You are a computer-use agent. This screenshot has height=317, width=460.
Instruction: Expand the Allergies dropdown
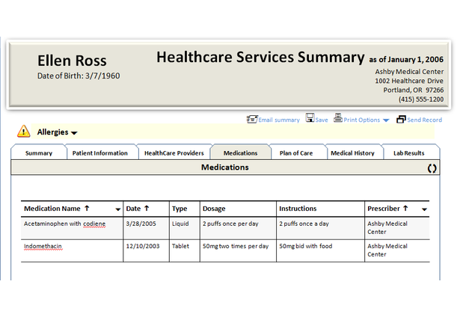[x=74, y=133]
